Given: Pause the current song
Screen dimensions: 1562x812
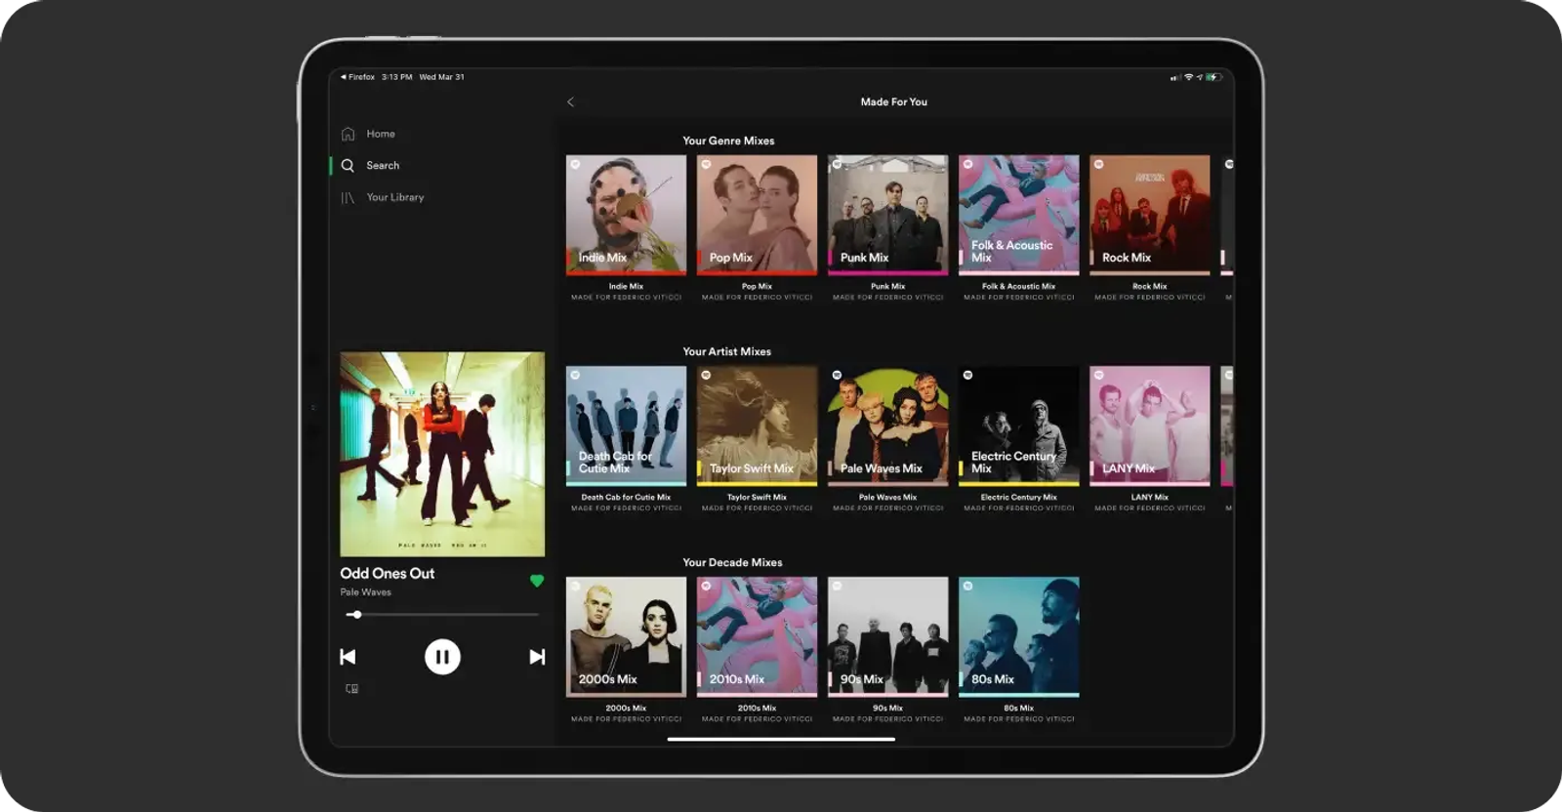Looking at the screenshot, I should 442,657.
